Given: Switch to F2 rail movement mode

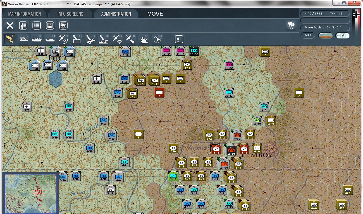Looking at the screenshot, I should (23, 39).
